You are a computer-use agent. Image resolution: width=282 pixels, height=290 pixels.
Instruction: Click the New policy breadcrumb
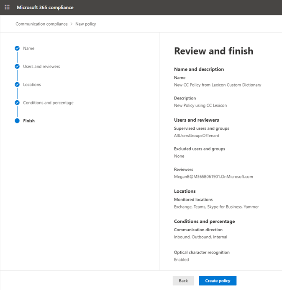pos(86,24)
